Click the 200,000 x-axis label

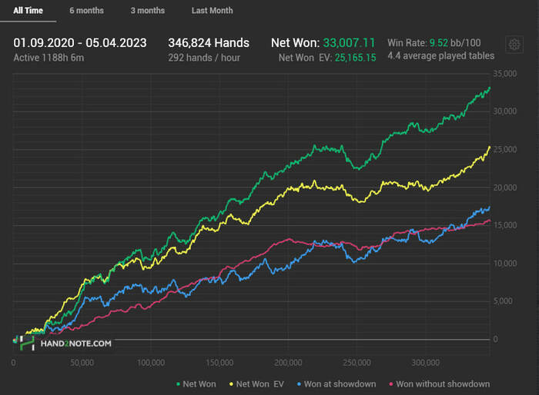tap(288, 363)
